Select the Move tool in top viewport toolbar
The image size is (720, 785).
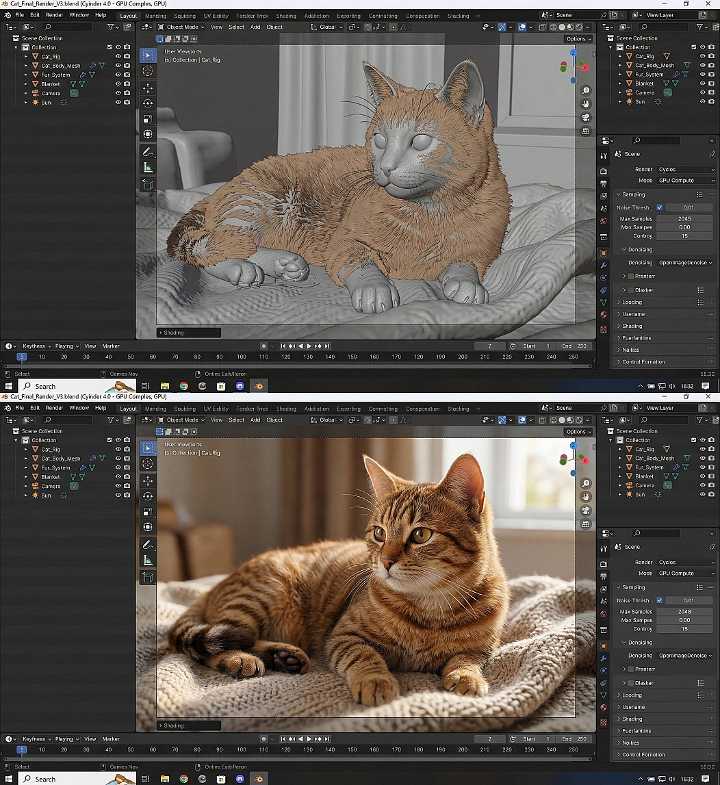(x=148, y=88)
